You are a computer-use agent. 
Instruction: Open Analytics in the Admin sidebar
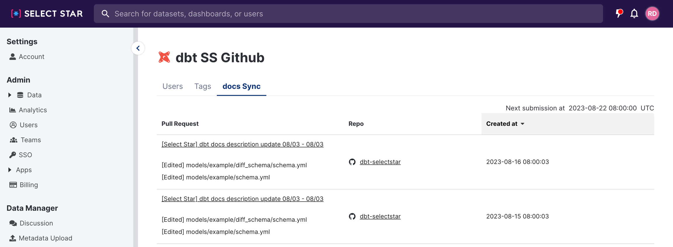coord(32,110)
